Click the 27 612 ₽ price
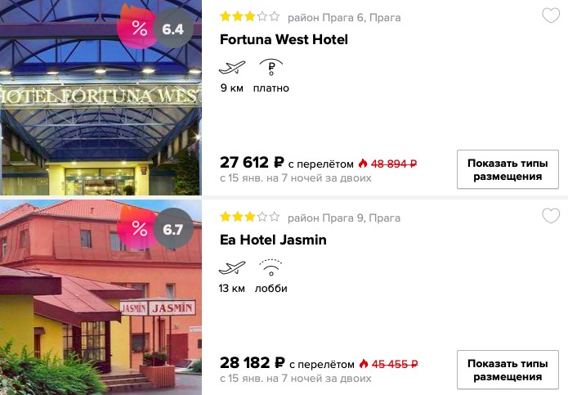The image size is (568, 395). (252, 163)
